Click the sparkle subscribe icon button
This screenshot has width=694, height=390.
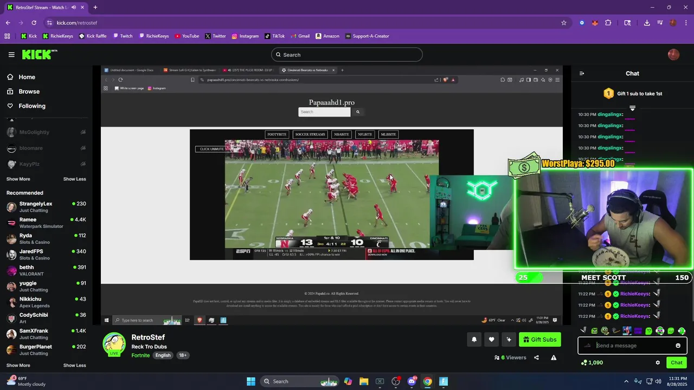coord(509,340)
